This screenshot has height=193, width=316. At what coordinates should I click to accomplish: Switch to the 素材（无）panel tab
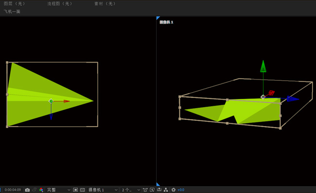pyautogui.click(x=105, y=3)
